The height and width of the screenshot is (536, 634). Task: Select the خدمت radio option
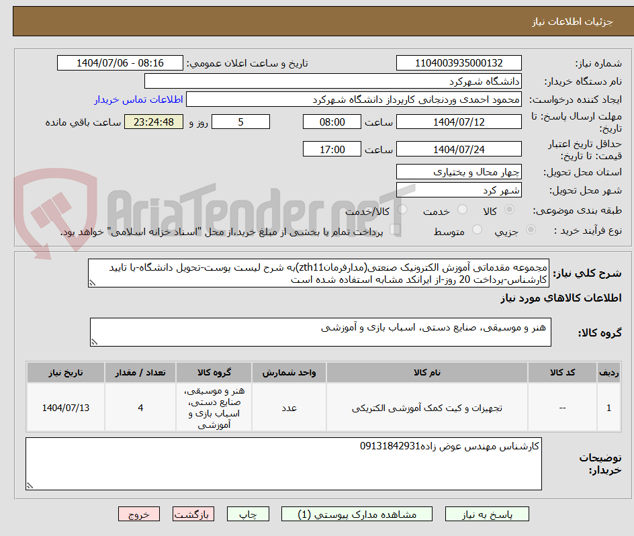[461, 209]
